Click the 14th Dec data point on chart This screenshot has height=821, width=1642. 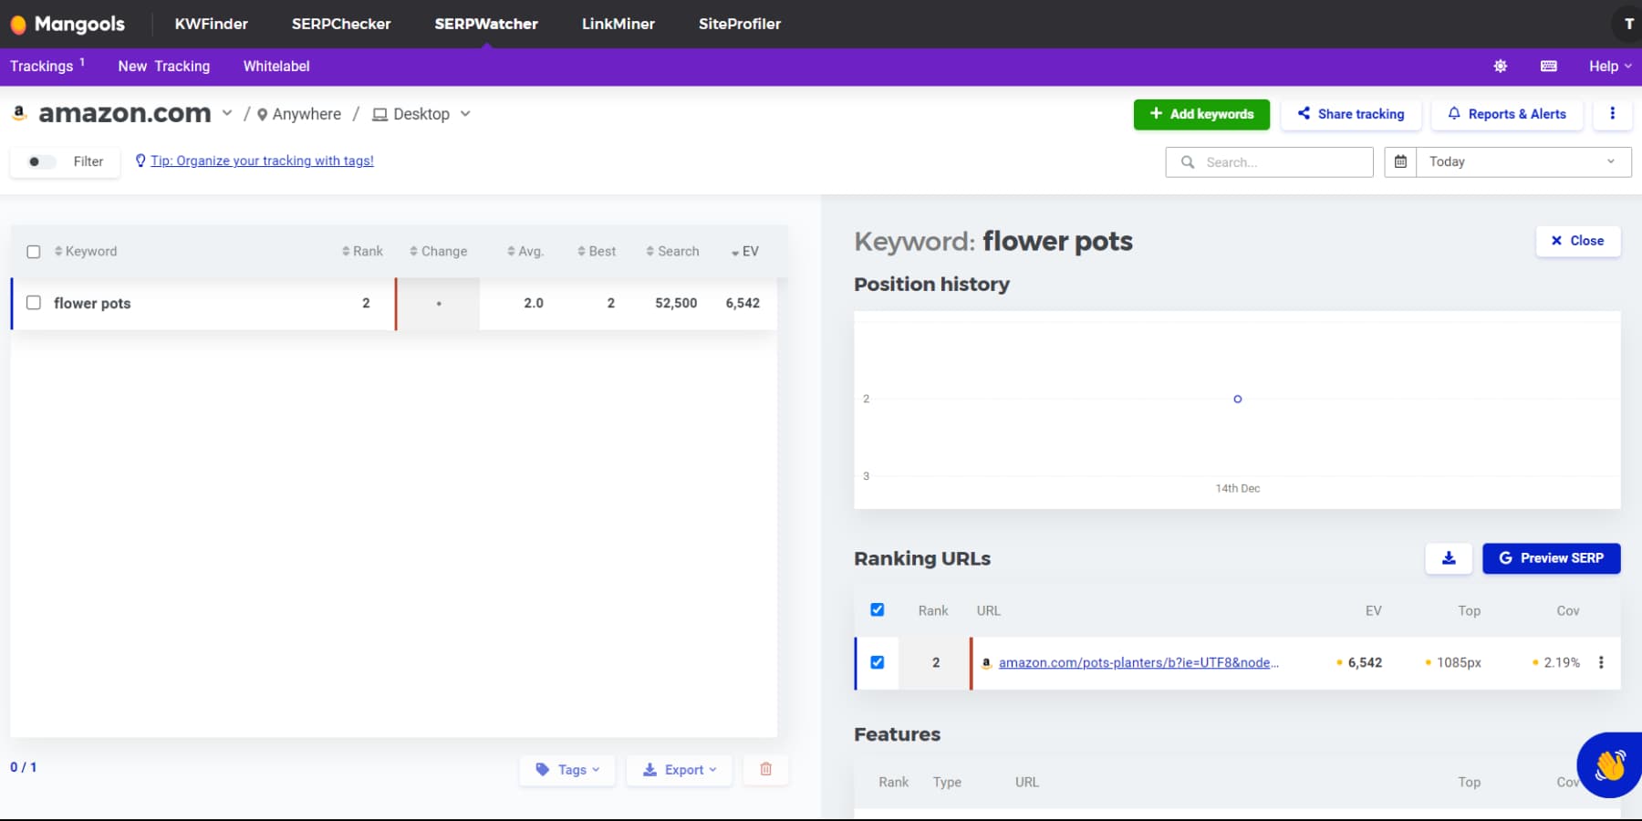[1237, 399]
